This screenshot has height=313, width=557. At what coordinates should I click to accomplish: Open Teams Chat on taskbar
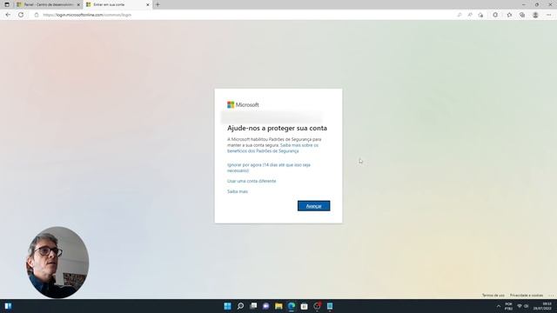(266, 306)
